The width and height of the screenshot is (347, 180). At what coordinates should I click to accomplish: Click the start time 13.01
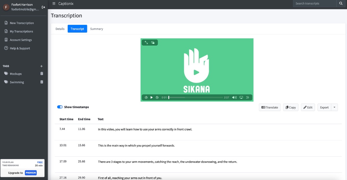point(63,145)
